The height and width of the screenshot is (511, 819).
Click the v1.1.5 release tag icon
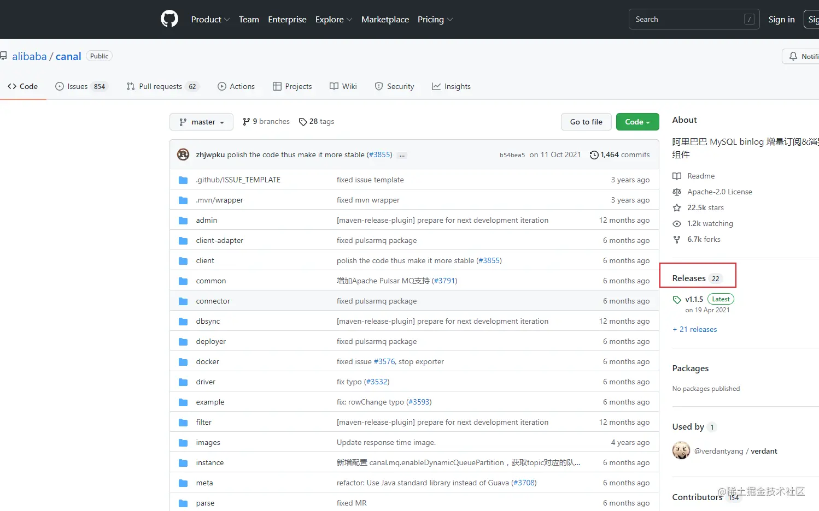pos(677,300)
